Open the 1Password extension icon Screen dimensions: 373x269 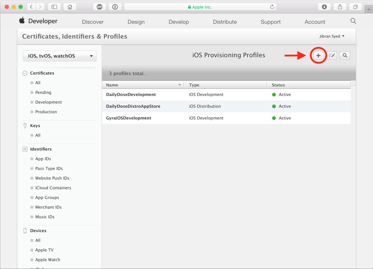115,7
